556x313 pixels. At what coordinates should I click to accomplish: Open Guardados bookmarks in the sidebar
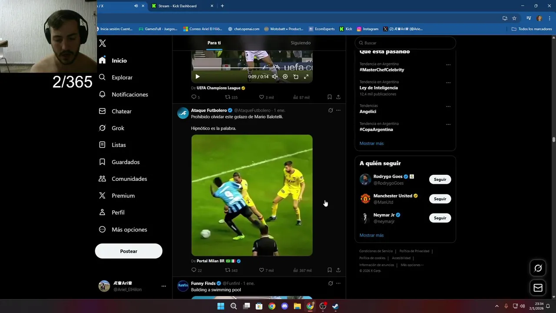click(119, 162)
